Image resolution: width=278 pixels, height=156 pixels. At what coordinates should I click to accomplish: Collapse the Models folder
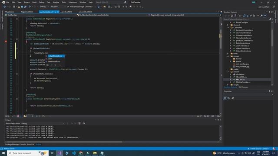[228, 72]
